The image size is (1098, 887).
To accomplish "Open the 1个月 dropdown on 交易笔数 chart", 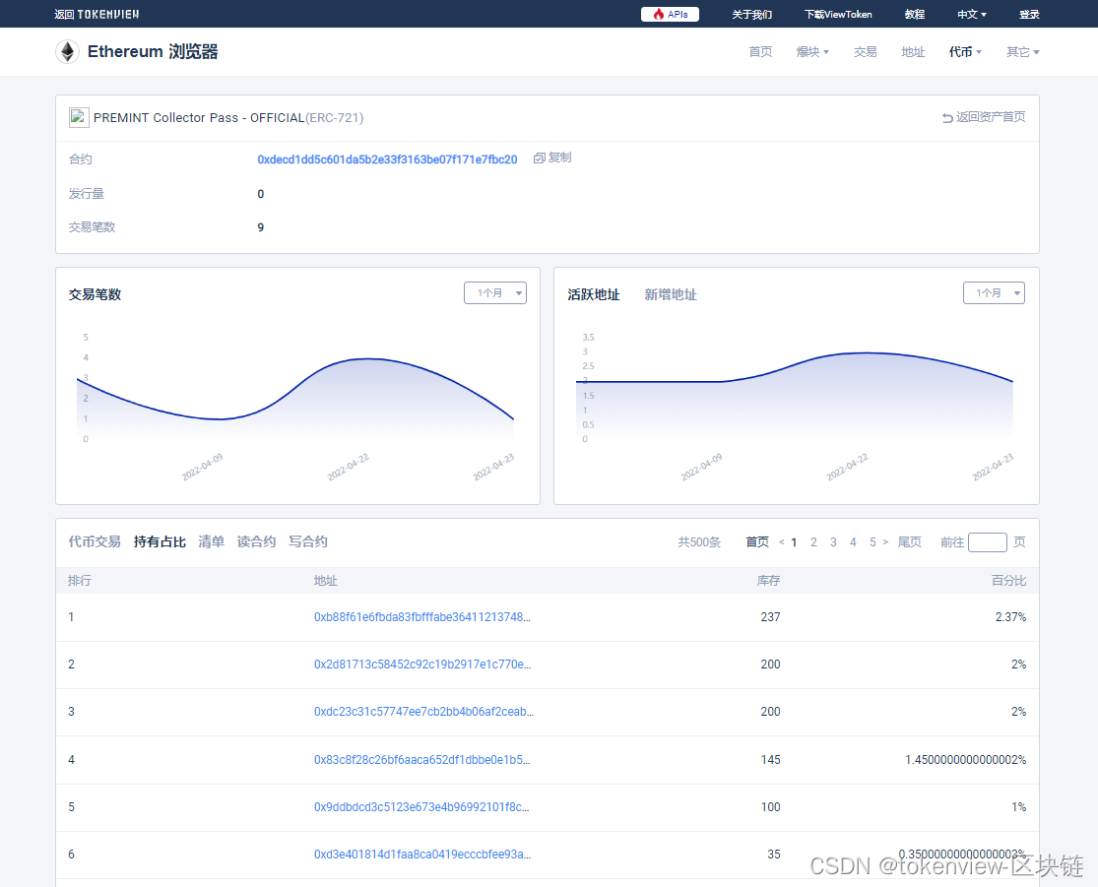I will (x=495, y=292).
